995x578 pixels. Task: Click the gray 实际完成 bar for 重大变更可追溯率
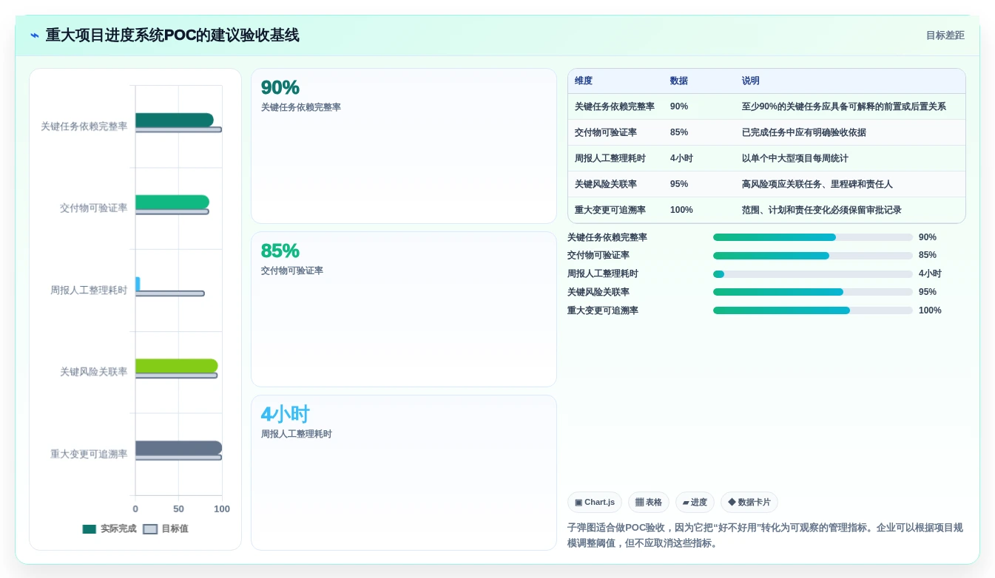(179, 448)
